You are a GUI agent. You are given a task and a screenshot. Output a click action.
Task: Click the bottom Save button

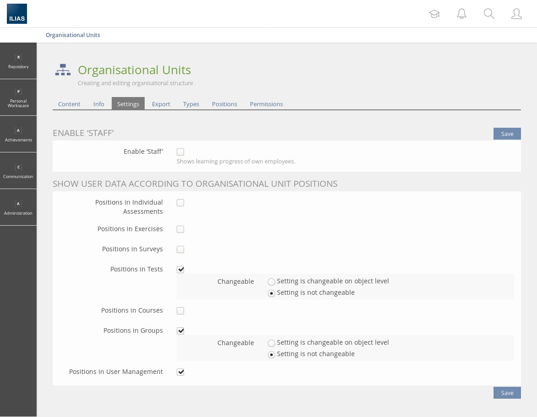coord(507,393)
